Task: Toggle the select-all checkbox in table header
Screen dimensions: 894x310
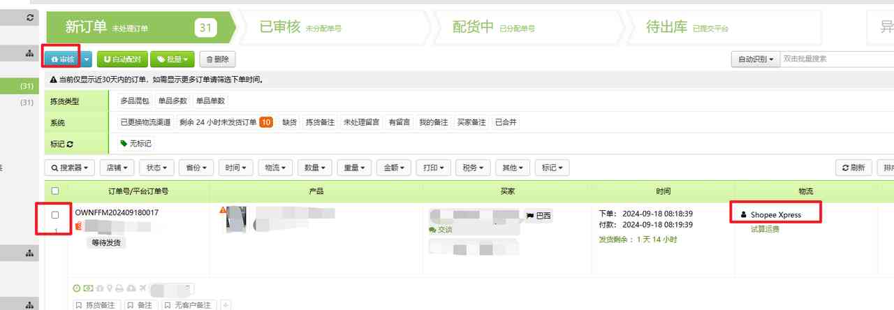Action: pos(55,191)
